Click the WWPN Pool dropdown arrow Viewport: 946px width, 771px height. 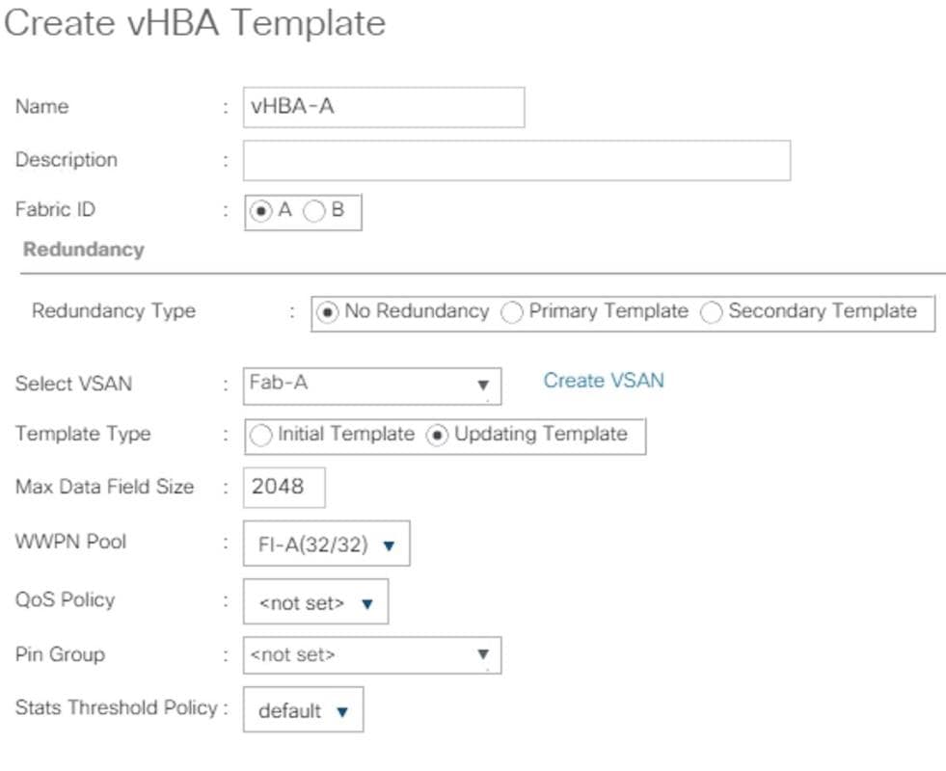(x=390, y=545)
